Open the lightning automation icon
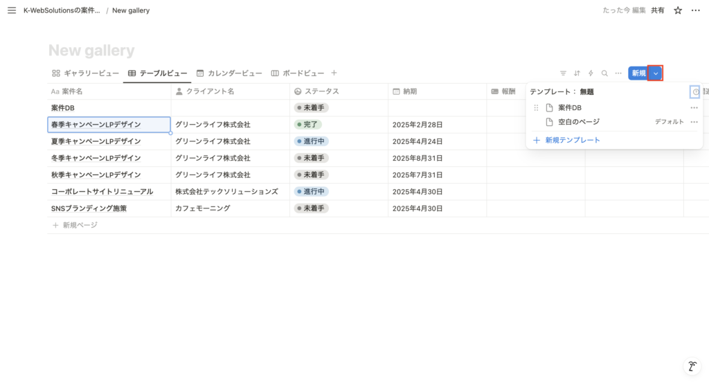Screen dimensions: 709x383 coord(591,73)
